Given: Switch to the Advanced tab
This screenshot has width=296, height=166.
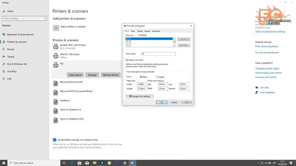Looking at the screenshot, I should (156, 31).
